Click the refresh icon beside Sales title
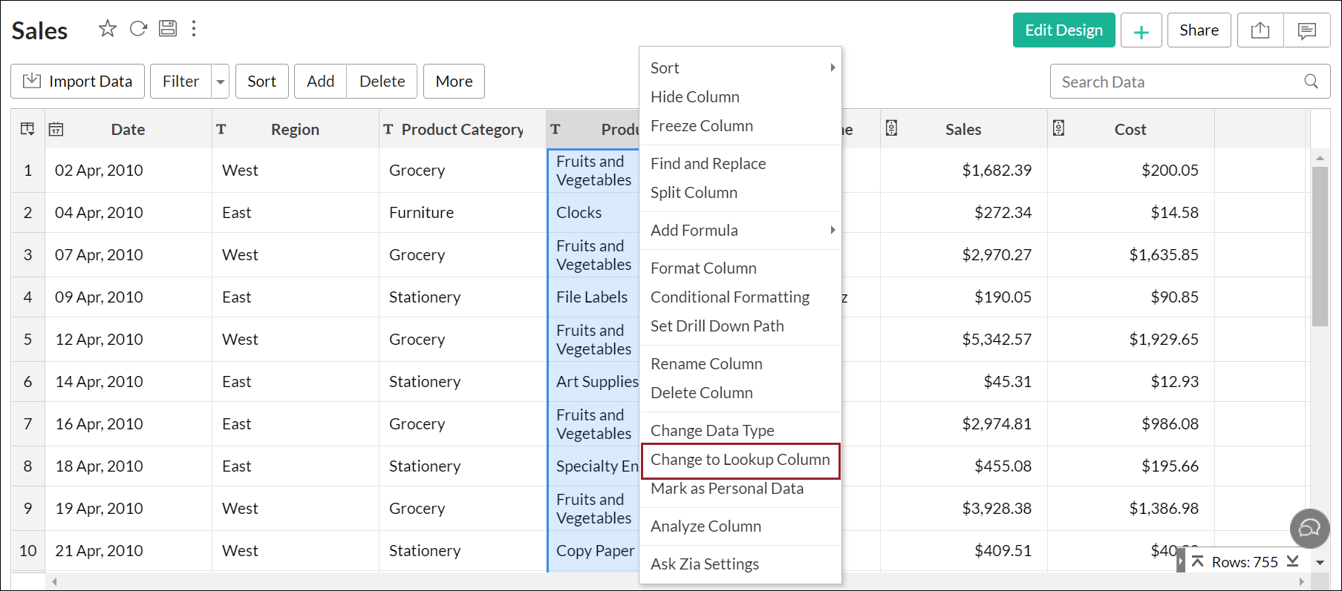Image resolution: width=1342 pixels, height=591 pixels. click(138, 29)
